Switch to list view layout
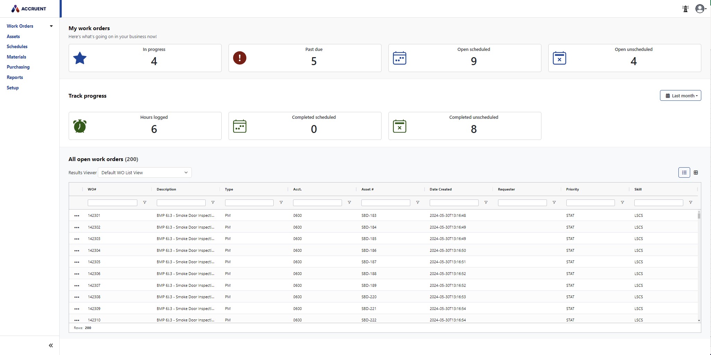The image size is (711, 355). 684,172
